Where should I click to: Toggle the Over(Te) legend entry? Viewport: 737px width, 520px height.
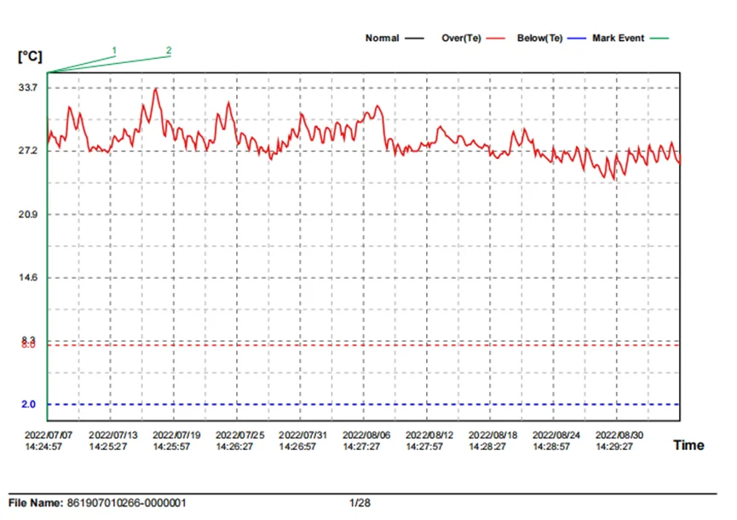[461, 38]
